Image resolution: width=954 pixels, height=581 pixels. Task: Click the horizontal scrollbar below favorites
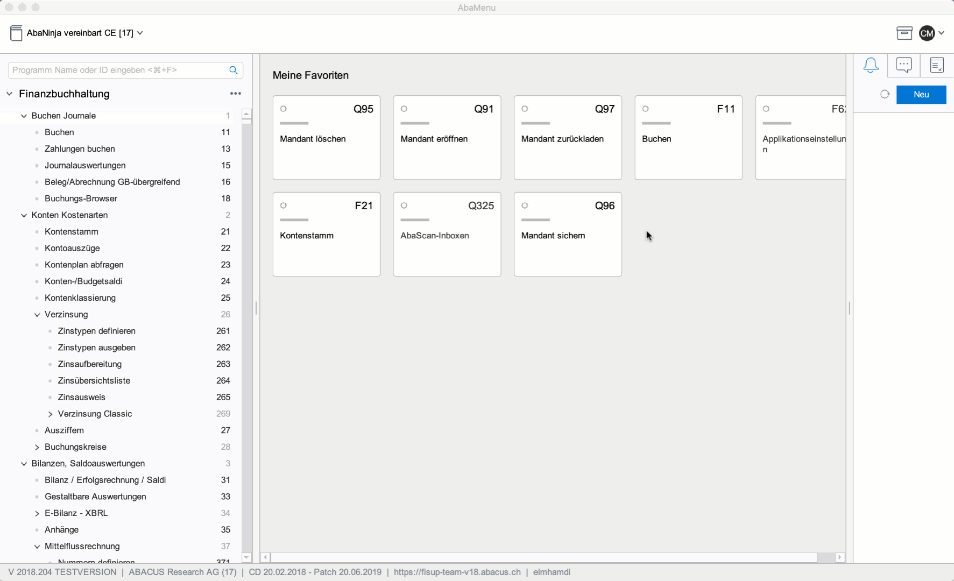click(x=543, y=557)
